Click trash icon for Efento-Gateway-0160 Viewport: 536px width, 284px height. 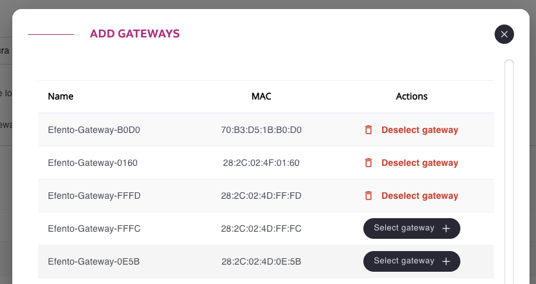369,163
